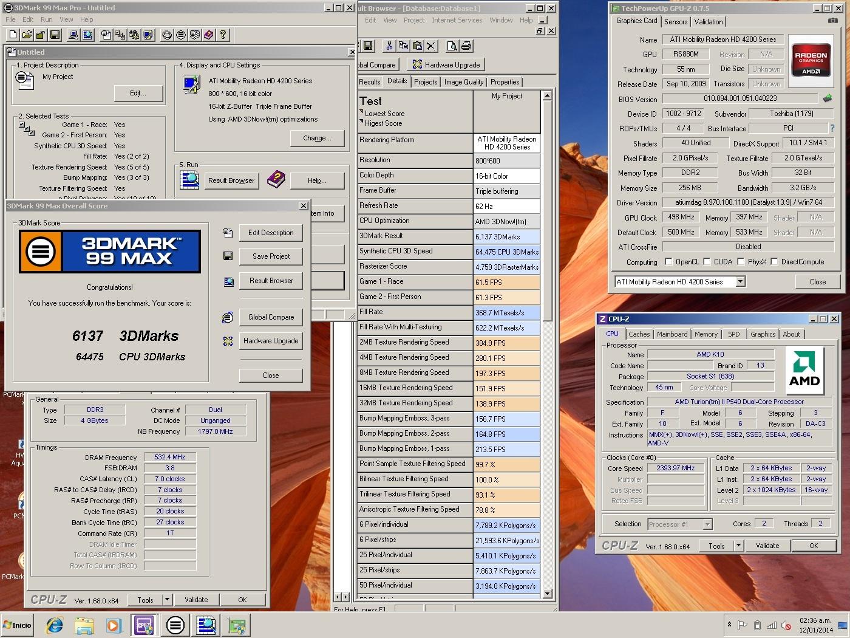Screen dimensions: 850x638
Task: Click Edit Description button in score dialog
Action: [271, 233]
